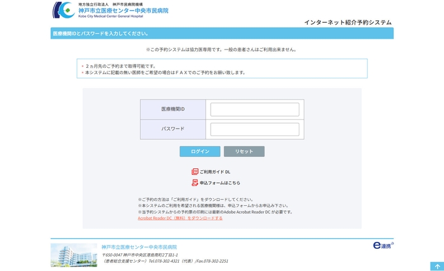Click the red form icon beside 申込フォームはこちら
The image size is (444, 271).
[x=195, y=183]
